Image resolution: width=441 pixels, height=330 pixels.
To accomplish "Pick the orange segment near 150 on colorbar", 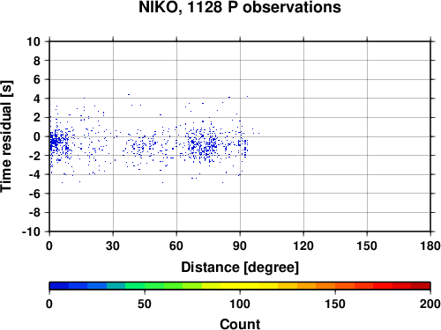I will pyautogui.click(x=335, y=286).
